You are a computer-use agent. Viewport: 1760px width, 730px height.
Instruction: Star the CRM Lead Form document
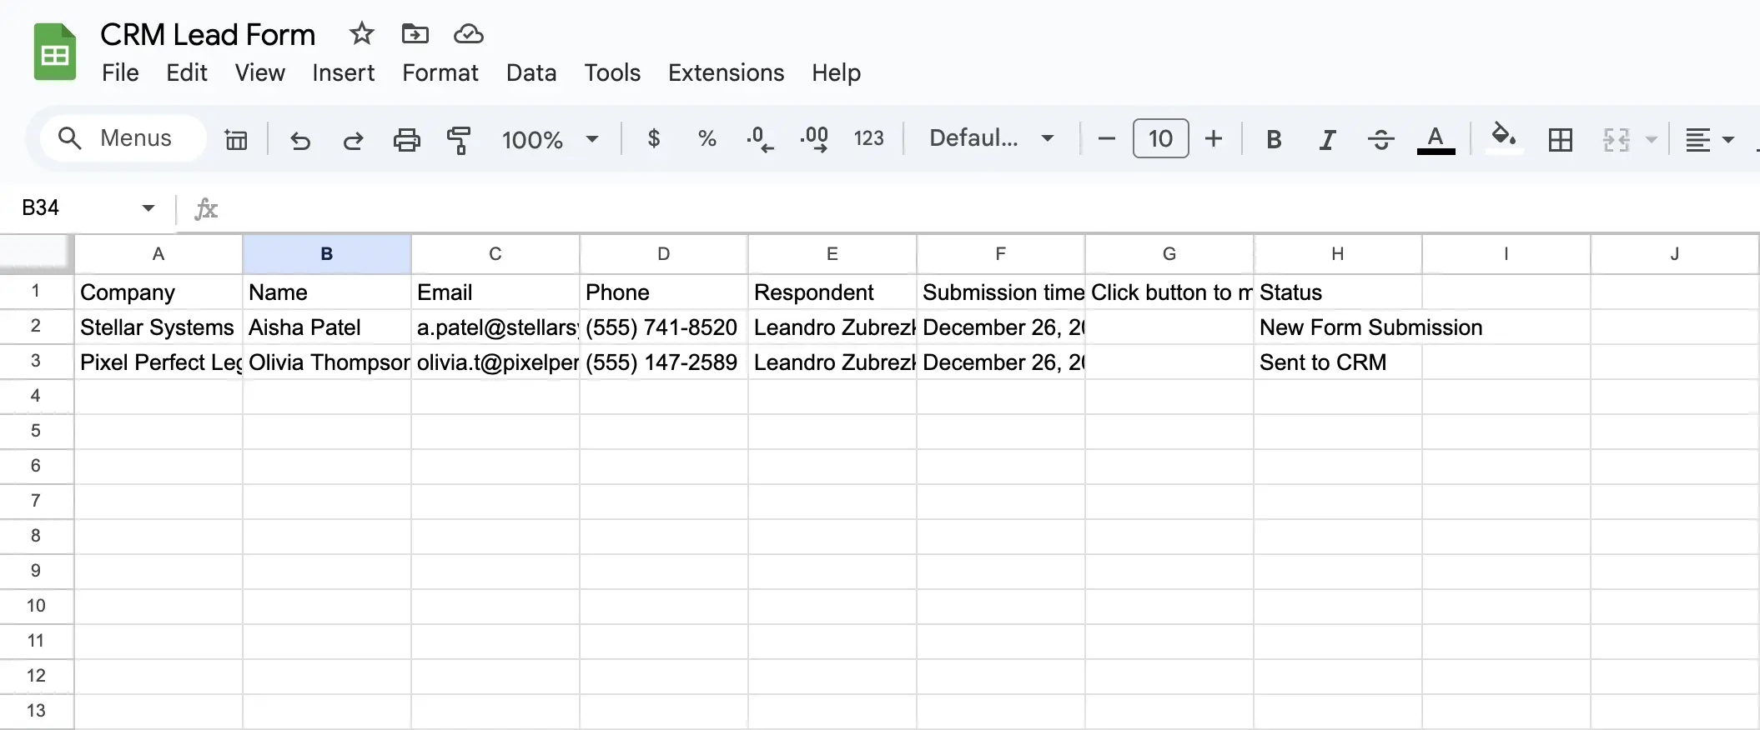tap(361, 34)
